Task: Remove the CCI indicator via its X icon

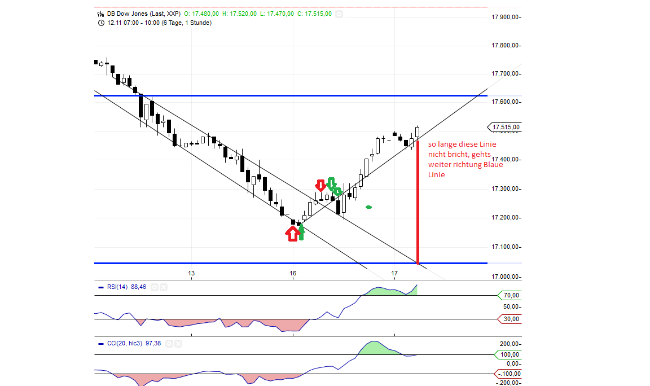Action: tap(178, 343)
